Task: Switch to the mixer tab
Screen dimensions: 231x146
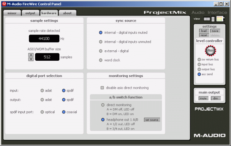Action: coord(12,13)
